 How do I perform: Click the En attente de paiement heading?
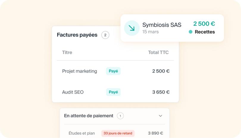pos(89,116)
